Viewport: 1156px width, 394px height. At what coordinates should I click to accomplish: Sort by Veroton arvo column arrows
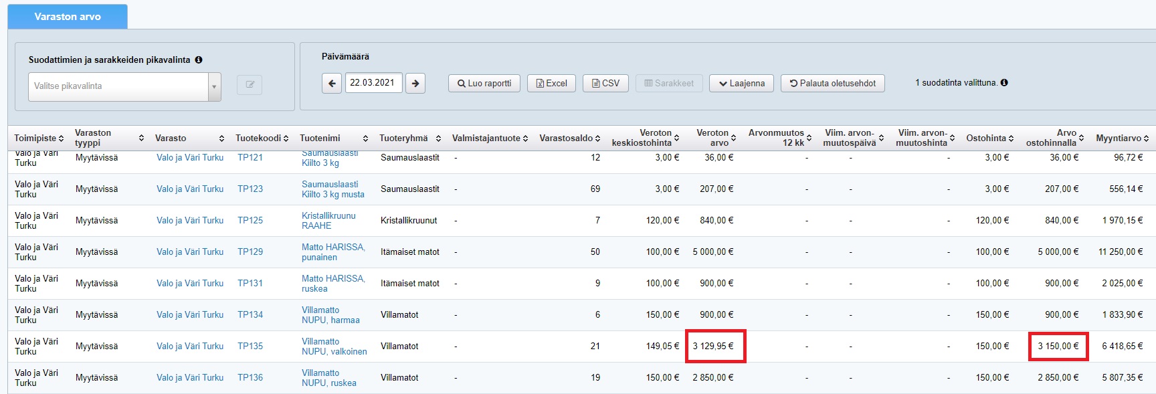733,138
